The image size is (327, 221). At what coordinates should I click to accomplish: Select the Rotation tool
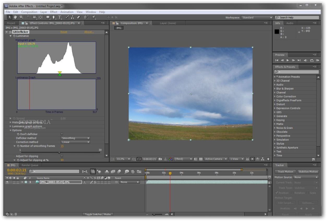pyautogui.click(x=29, y=17)
